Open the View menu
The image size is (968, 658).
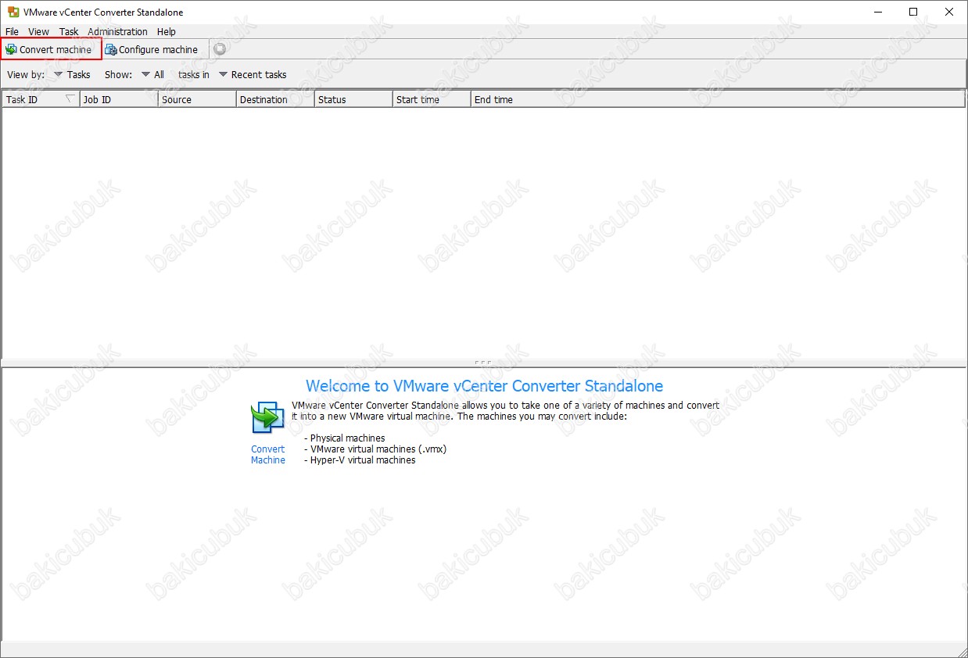pyautogui.click(x=38, y=32)
